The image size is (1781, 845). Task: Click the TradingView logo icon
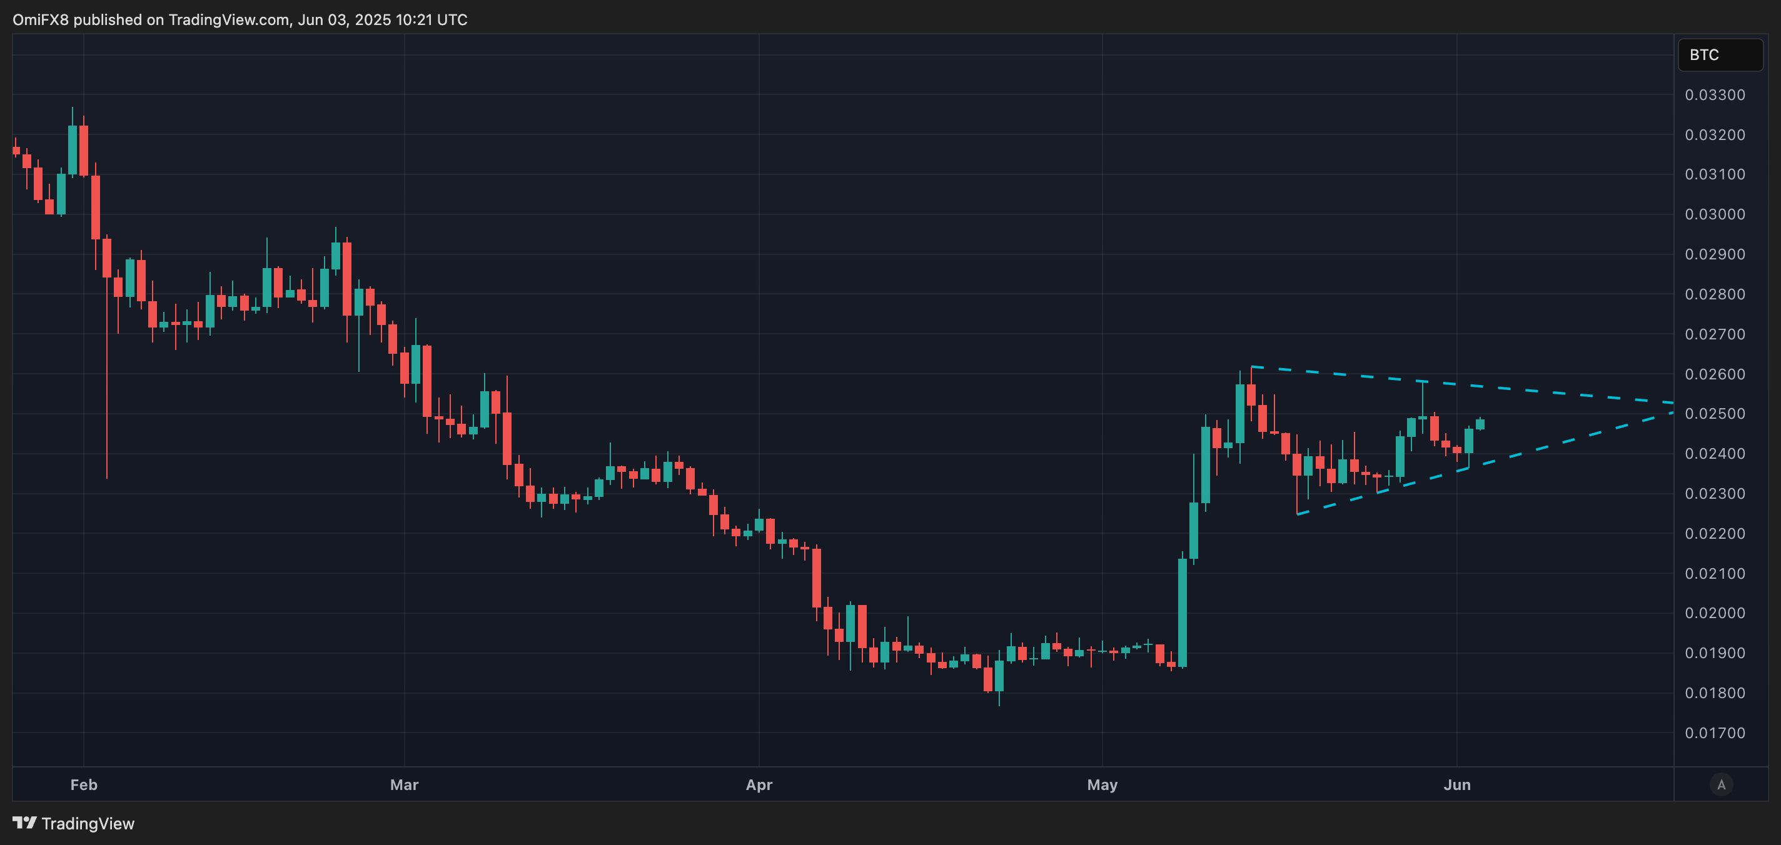24,822
